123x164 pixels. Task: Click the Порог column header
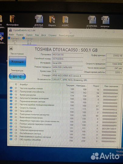(x=96, y=86)
